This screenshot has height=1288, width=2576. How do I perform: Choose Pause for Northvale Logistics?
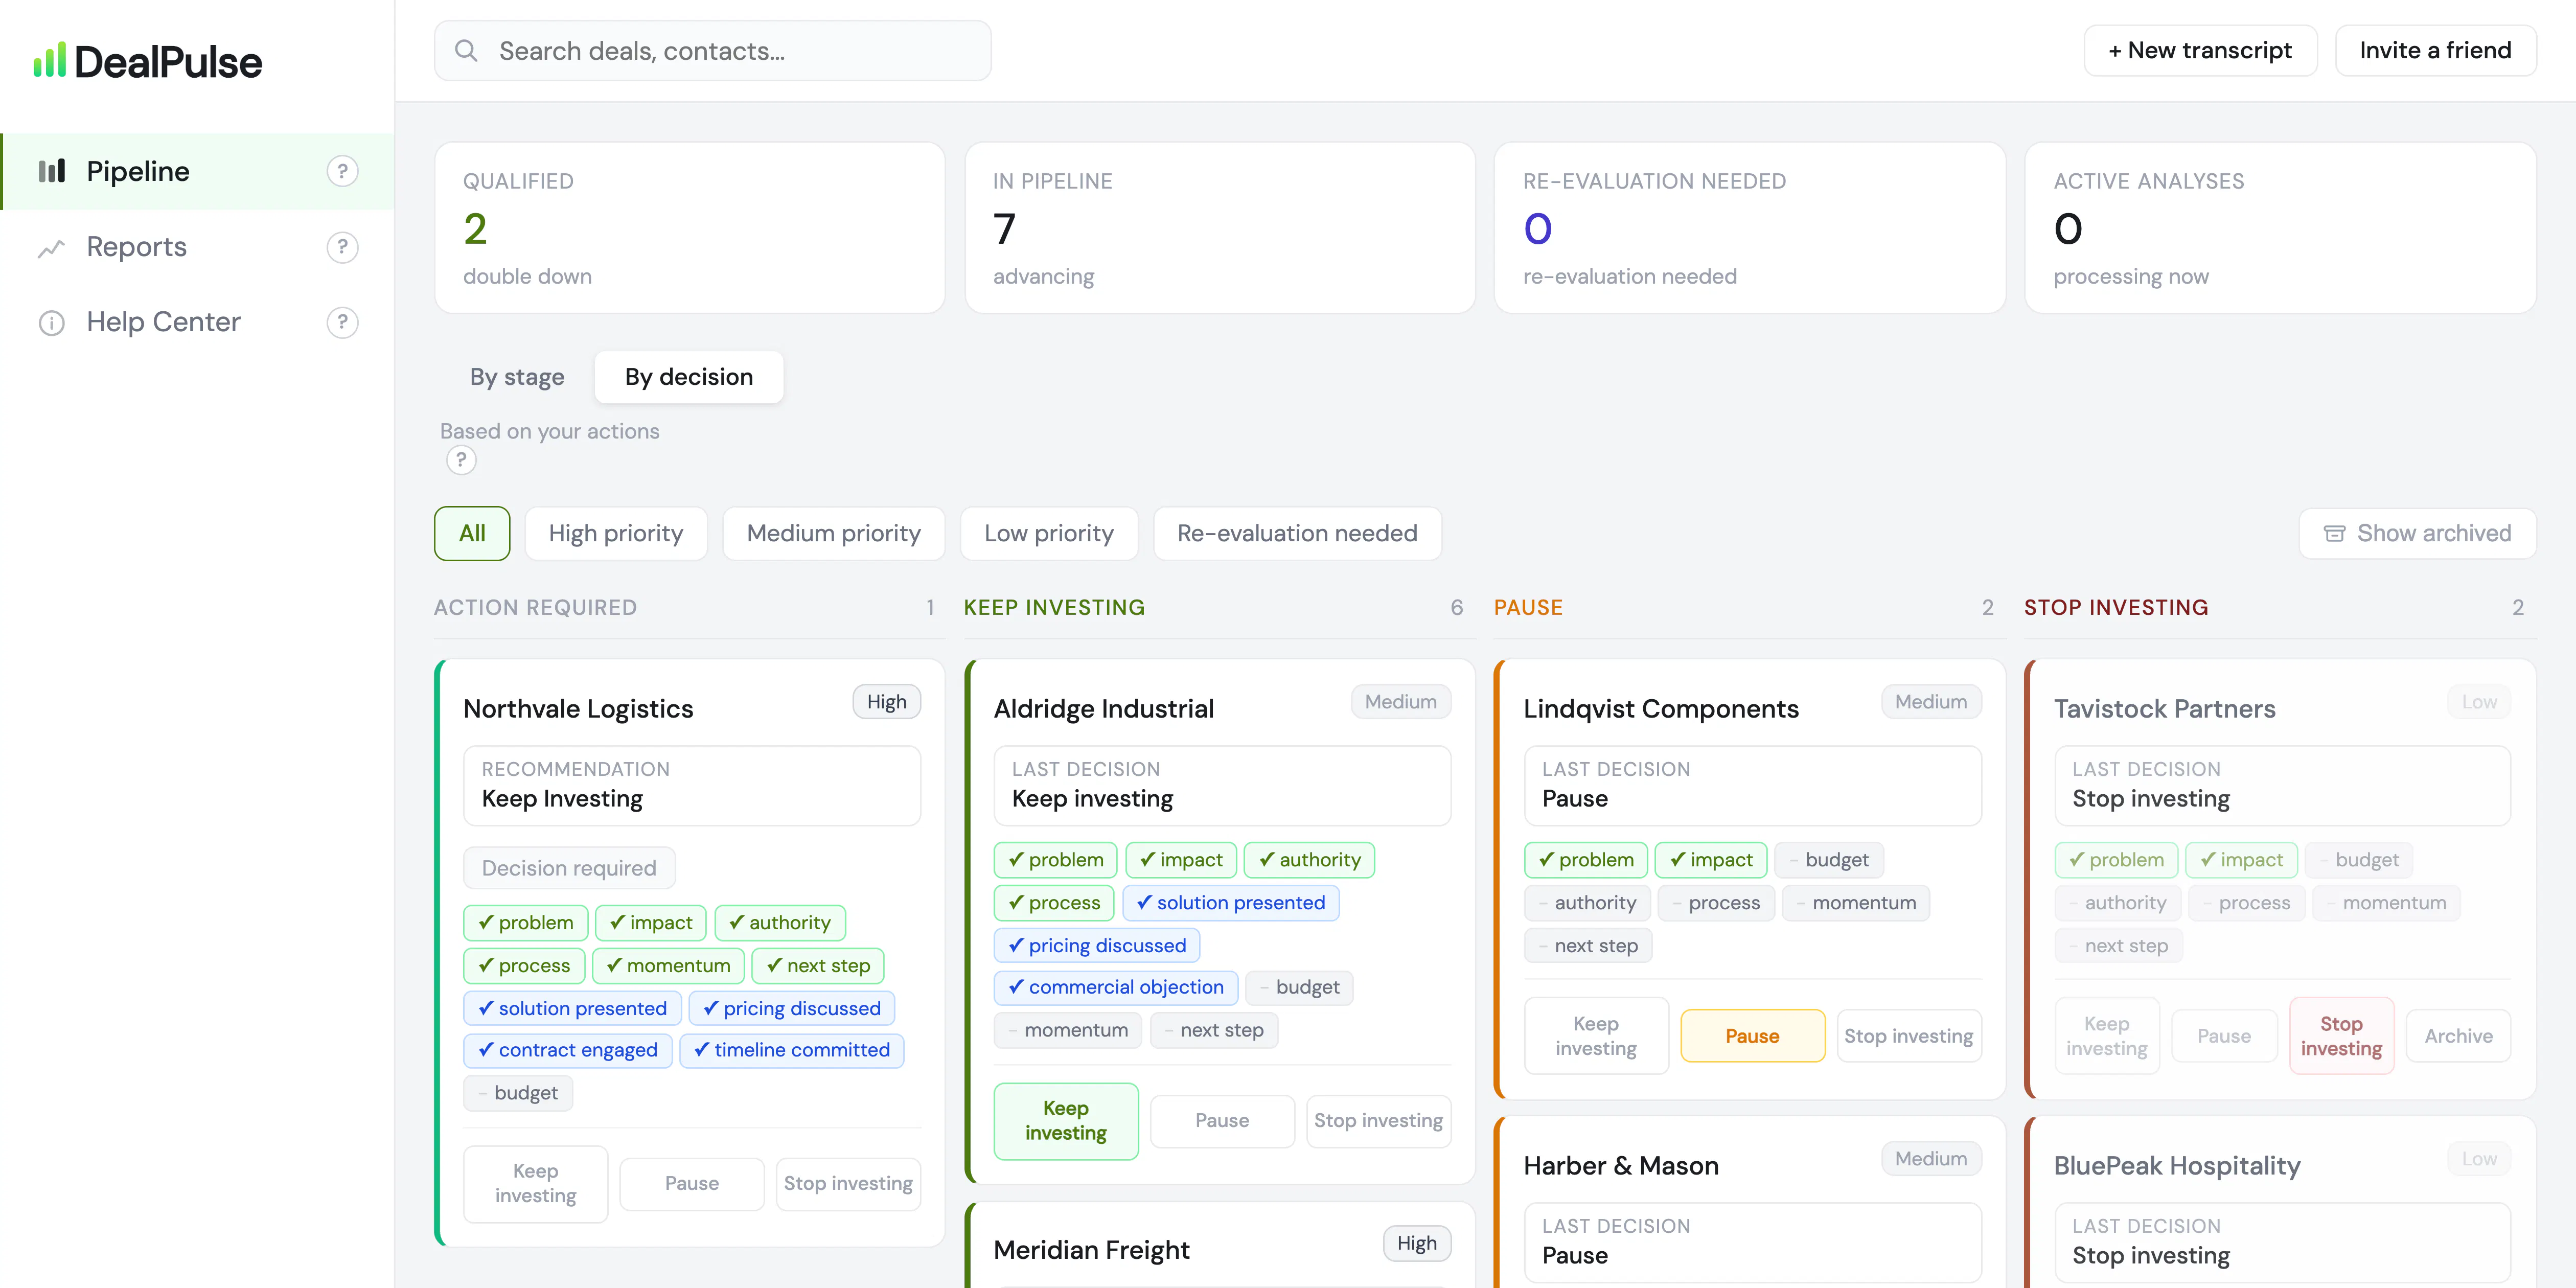tap(692, 1184)
